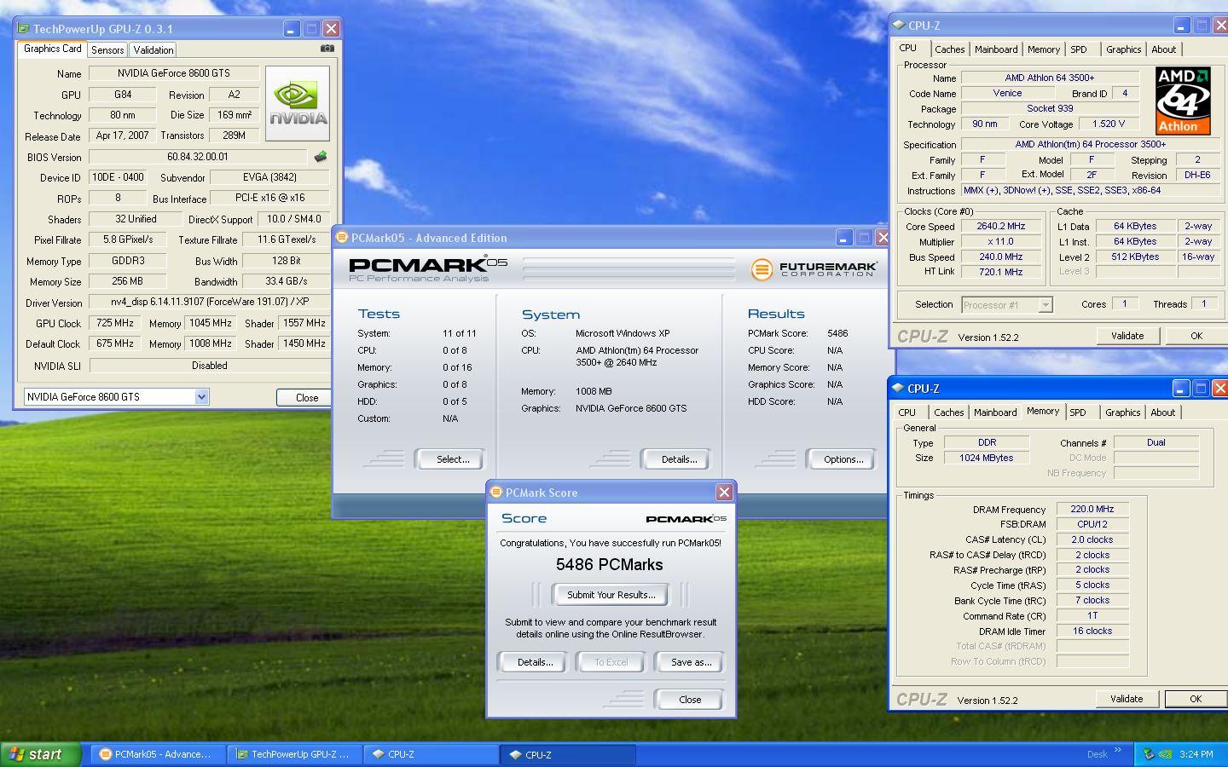The height and width of the screenshot is (767, 1228).
Task: Click the NVIDIA logo in GPU-Z
Action: pos(298,103)
